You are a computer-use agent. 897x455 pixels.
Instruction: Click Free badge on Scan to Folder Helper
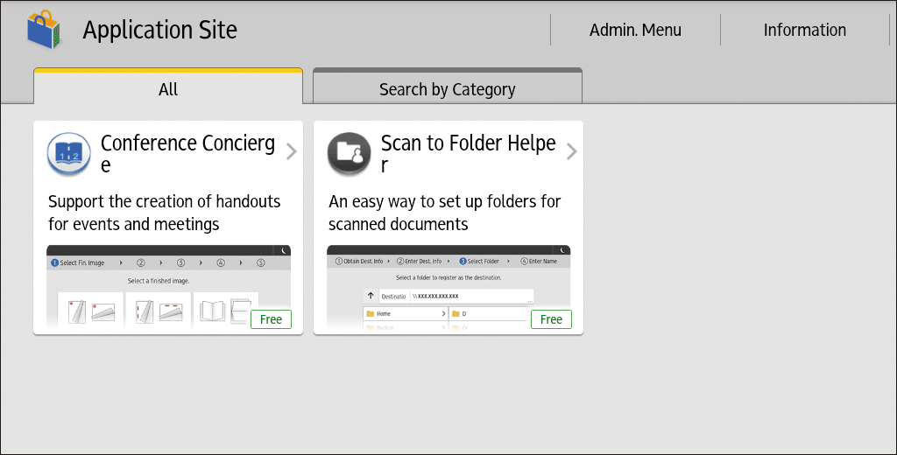click(551, 319)
